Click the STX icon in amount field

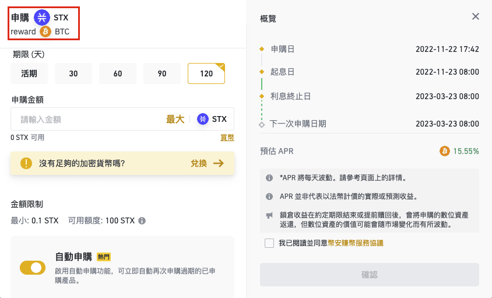[x=203, y=119]
